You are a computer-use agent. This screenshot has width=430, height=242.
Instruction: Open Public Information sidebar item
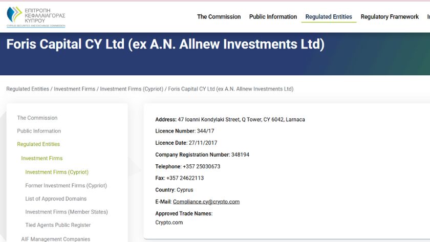(39, 131)
